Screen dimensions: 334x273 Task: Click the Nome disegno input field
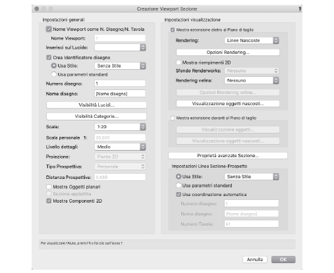point(120,93)
